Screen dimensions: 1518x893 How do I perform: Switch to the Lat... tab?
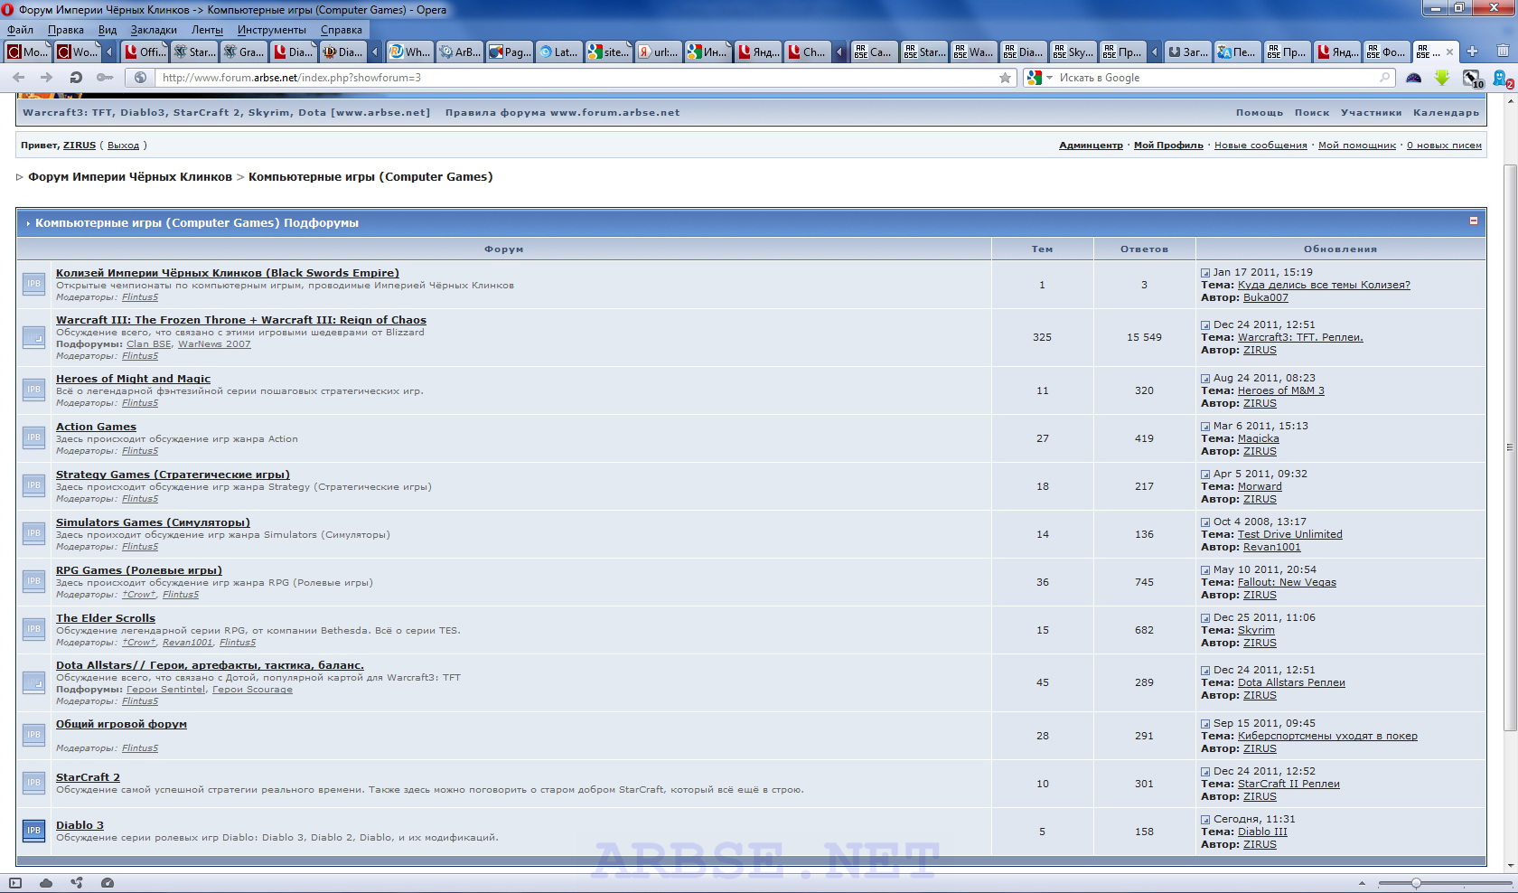tap(558, 52)
